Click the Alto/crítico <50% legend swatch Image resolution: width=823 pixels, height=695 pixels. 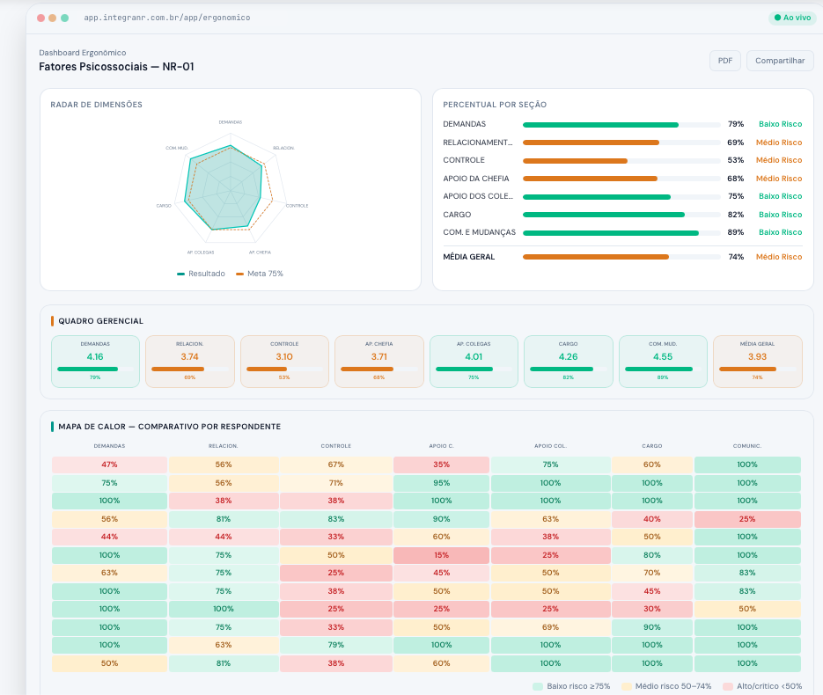(727, 686)
